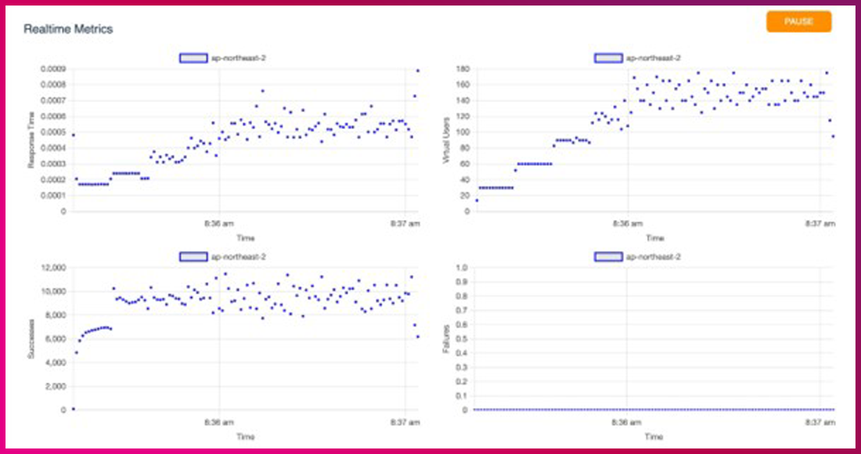Viewport: 861px width, 454px height.
Task: Click the 8:37 am tick under Virtual Users chart
Action: [x=820, y=224]
